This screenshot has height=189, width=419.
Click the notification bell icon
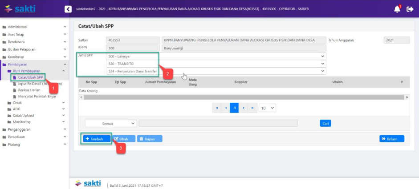[397, 9]
